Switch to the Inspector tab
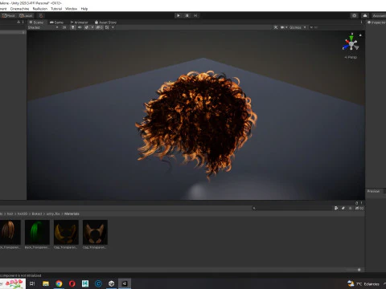386x289 pixels. 376,22
